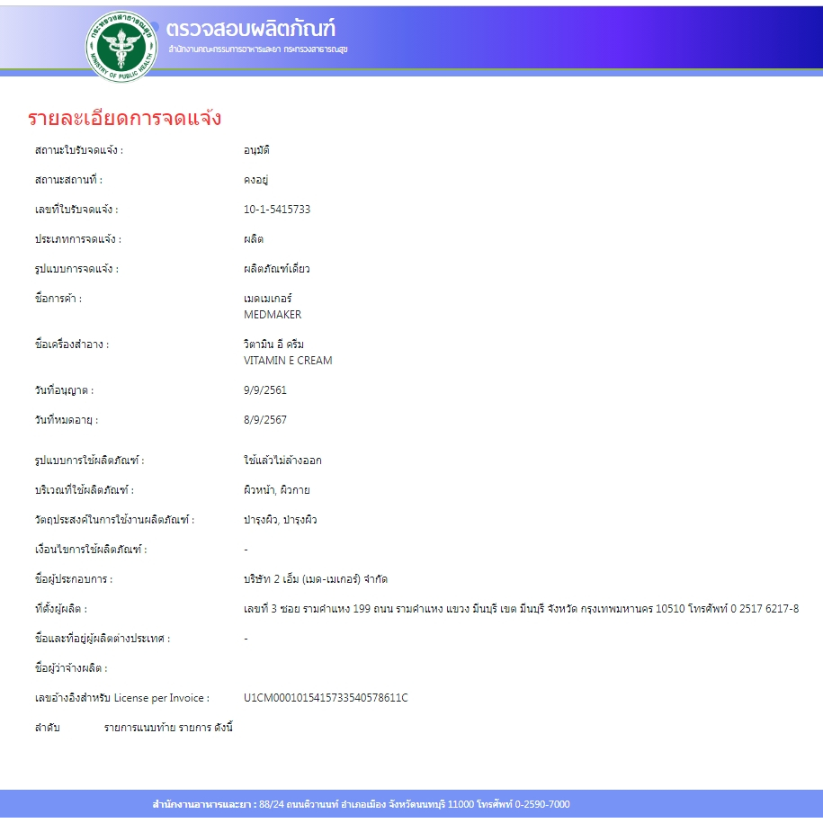Click the ตรวจสอบผลิตภัณฑ์ header title

point(251,27)
